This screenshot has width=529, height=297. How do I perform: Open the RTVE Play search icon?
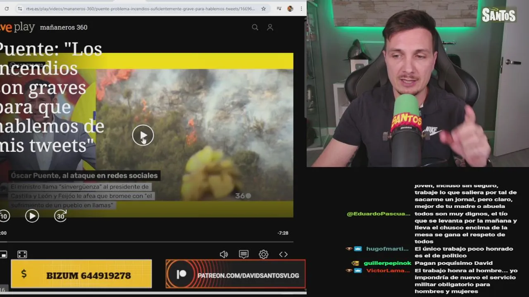click(x=255, y=27)
